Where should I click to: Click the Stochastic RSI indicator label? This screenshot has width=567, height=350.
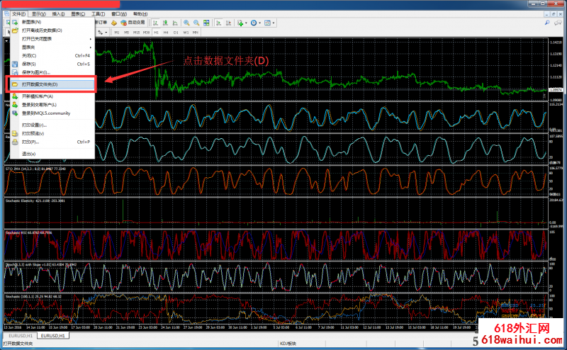pyautogui.click(x=28, y=232)
